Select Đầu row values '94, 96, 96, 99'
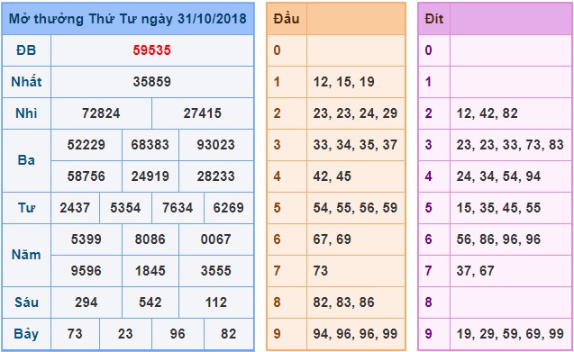Screen dimensions: 574x352 355,334
